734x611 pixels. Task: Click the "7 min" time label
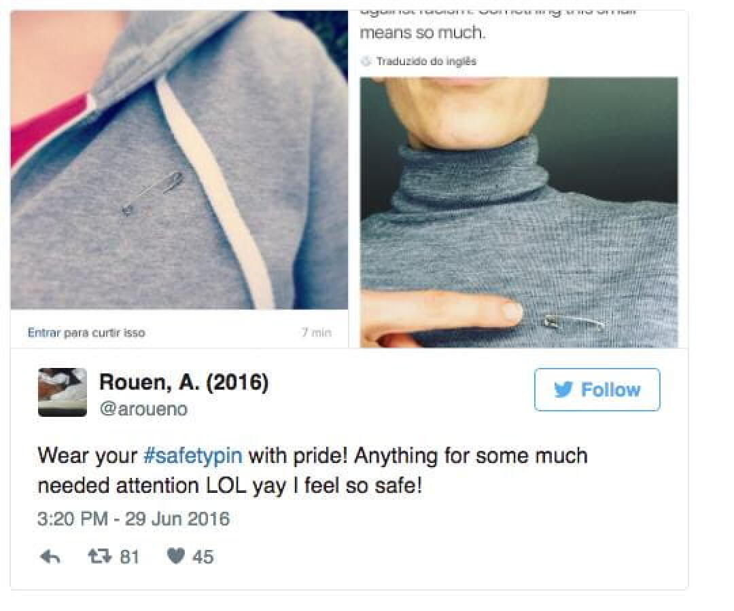pos(317,333)
